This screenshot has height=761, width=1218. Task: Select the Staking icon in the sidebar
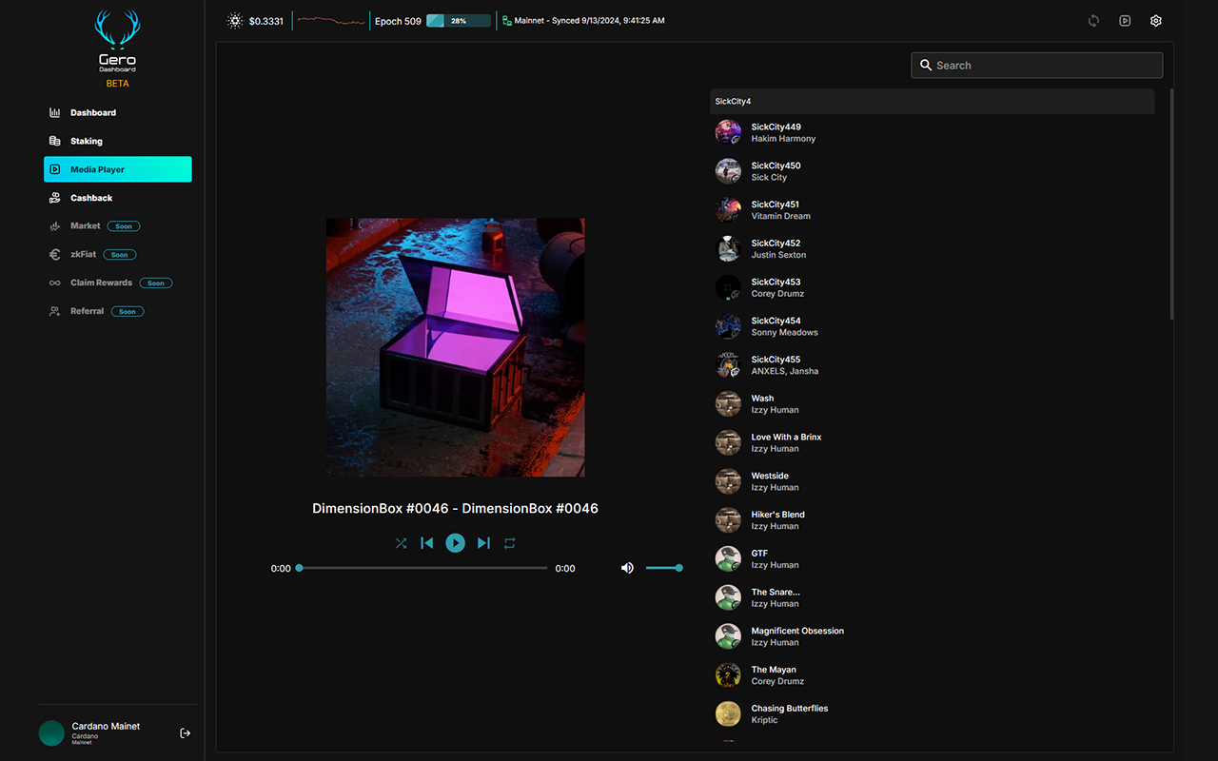pos(56,140)
